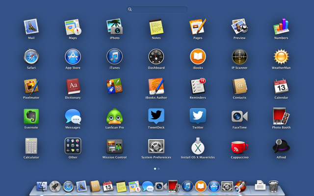Open Cappuccino

click(239, 147)
